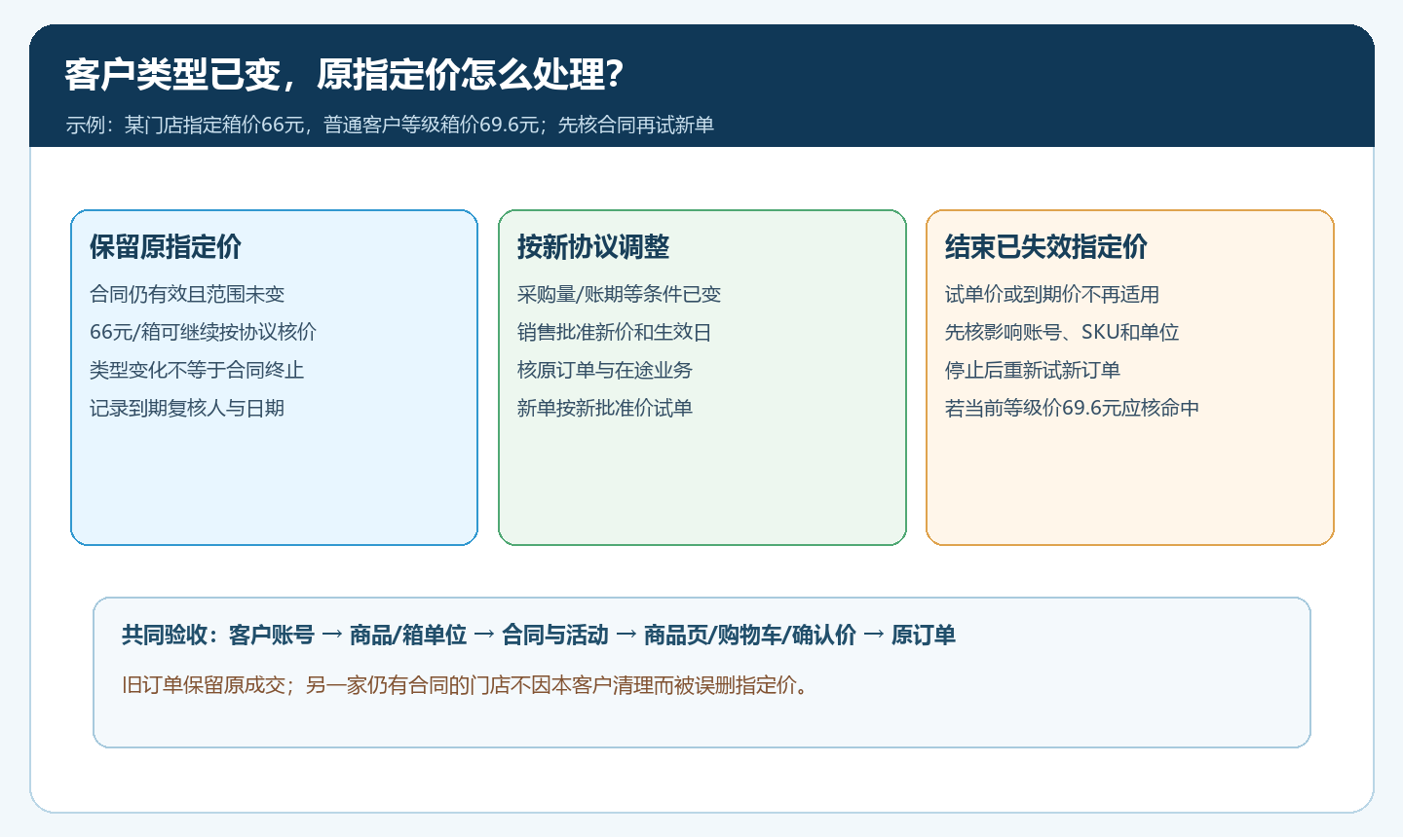Select the line 停止后重新试新订单
This screenshot has width=1403, height=837.
tap(1033, 370)
